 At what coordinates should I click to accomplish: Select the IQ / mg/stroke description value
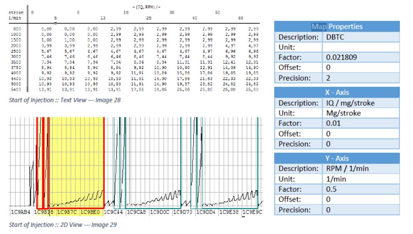click(x=361, y=103)
